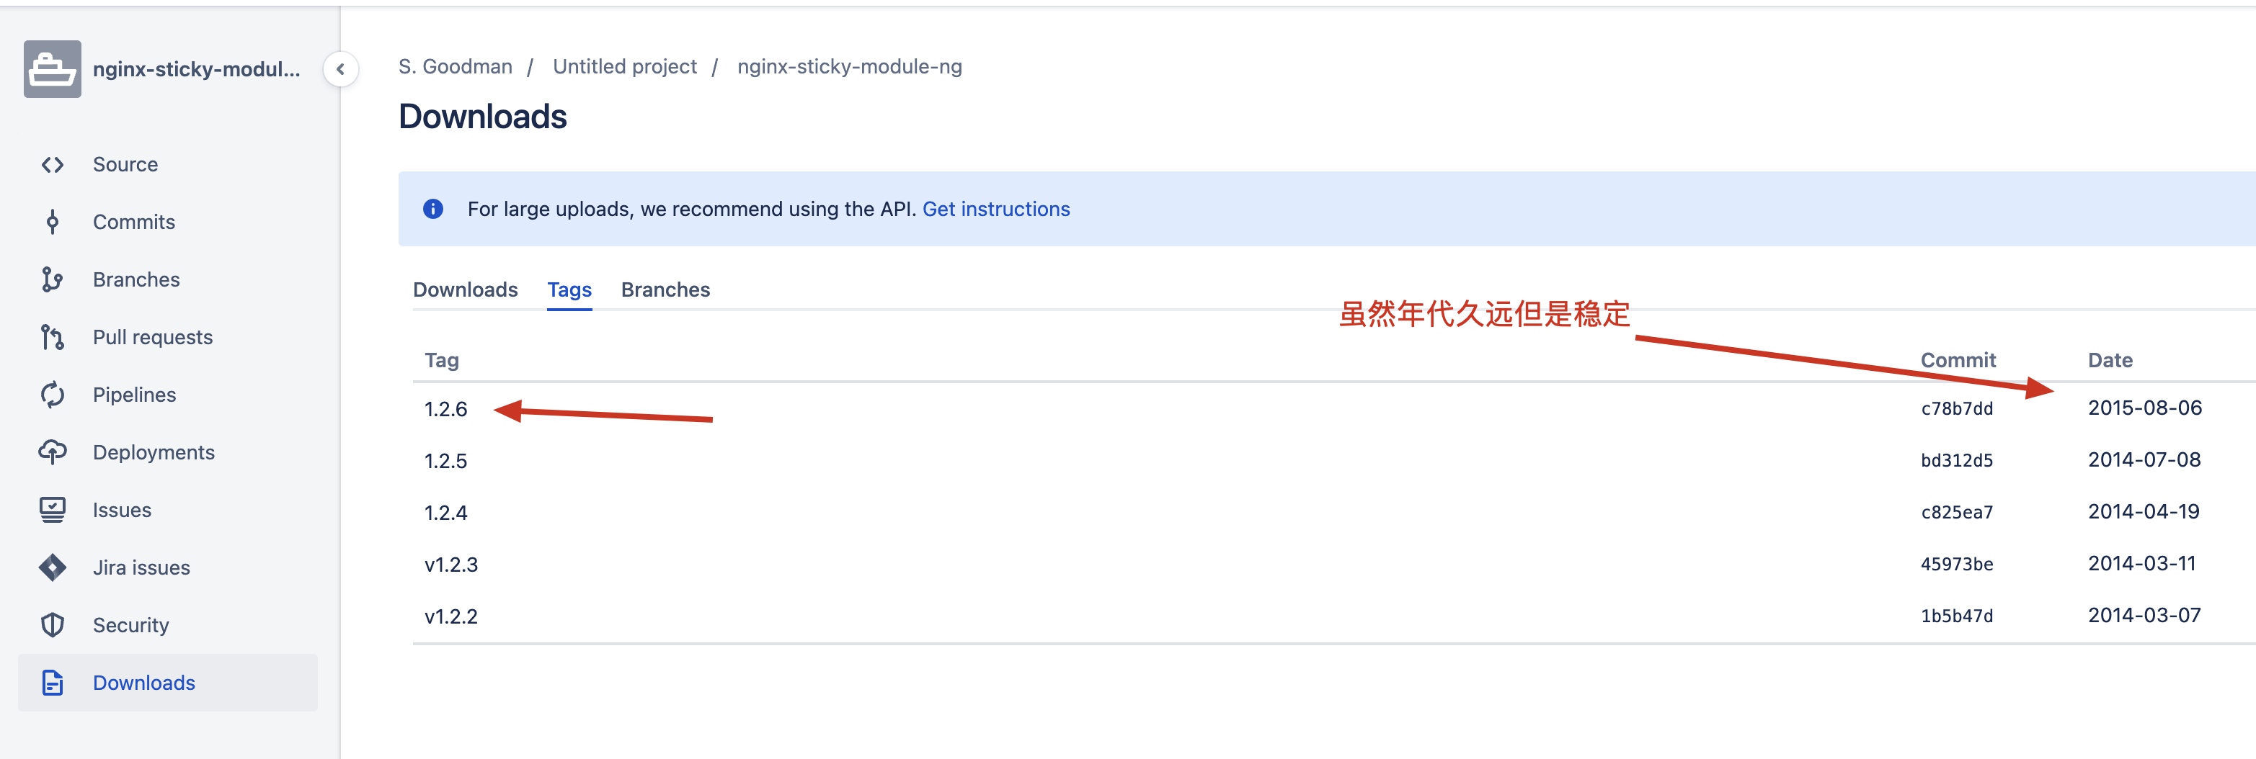Select the Pipelines icon
The height and width of the screenshot is (759, 2256).
tap(53, 394)
